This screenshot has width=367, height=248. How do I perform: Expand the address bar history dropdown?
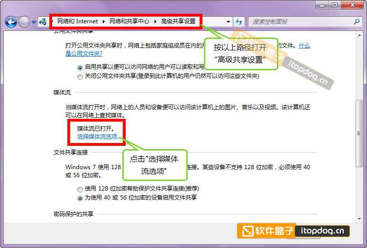[x=228, y=22]
